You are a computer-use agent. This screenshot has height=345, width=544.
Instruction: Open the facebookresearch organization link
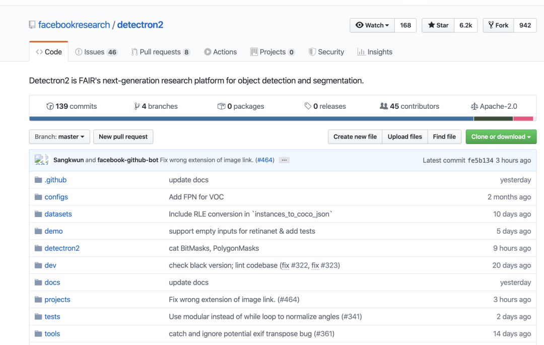click(x=74, y=25)
